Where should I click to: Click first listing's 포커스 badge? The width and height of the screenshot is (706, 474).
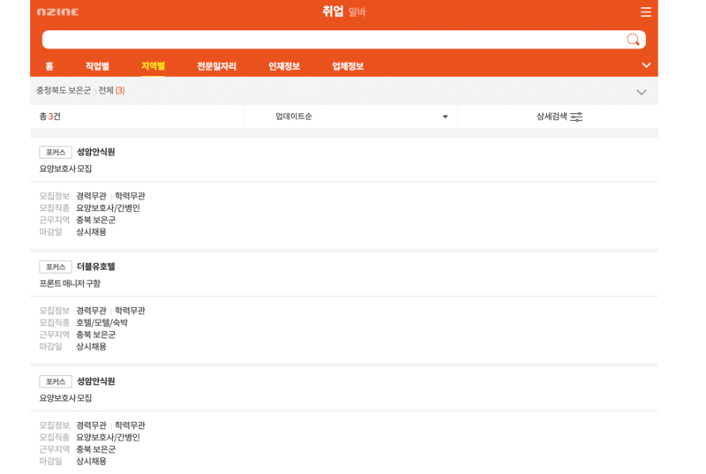[x=56, y=152]
